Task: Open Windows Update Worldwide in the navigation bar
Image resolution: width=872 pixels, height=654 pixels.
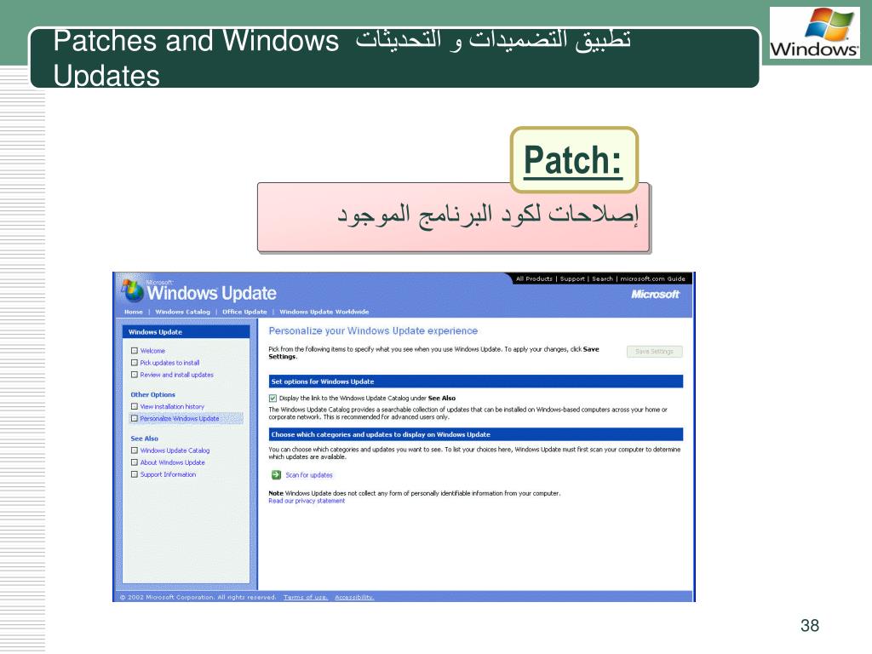Action: [x=324, y=312]
